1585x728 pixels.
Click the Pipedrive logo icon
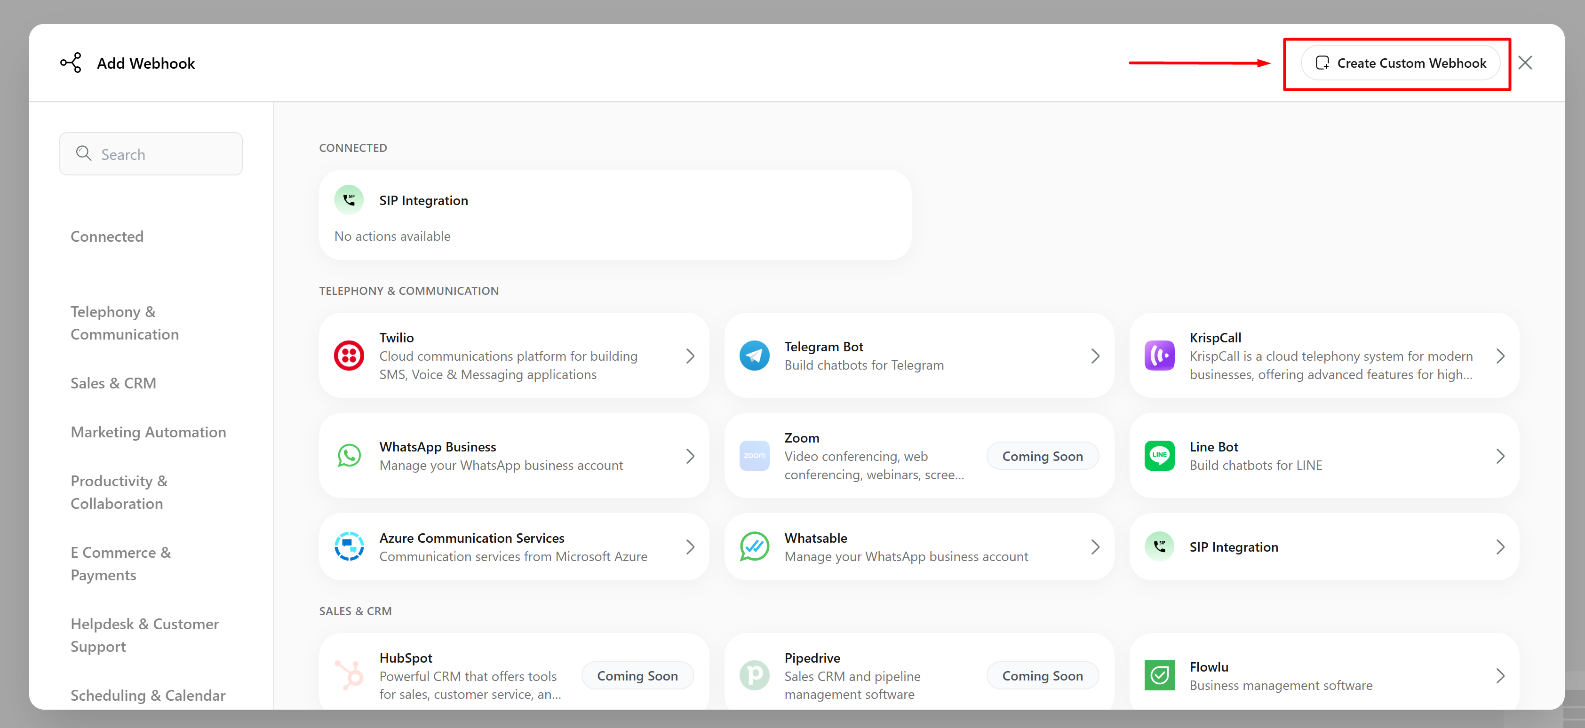pyautogui.click(x=754, y=674)
